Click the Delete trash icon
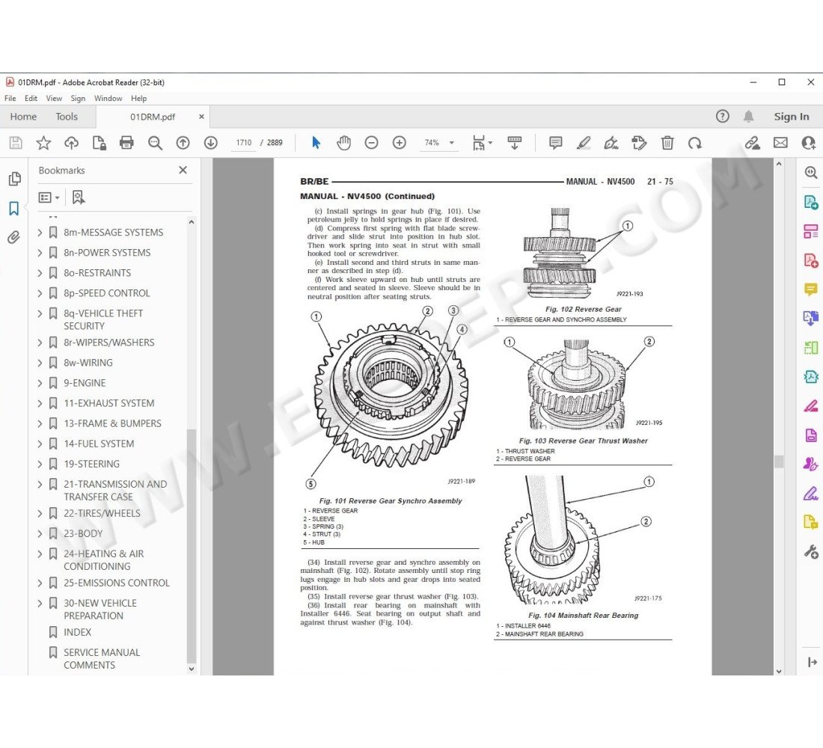The width and height of the screenshot is (823, 748). click(x=667, y=143)
